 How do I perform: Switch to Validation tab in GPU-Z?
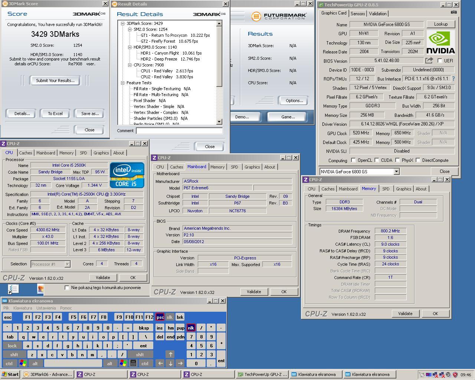pos(378,14)
